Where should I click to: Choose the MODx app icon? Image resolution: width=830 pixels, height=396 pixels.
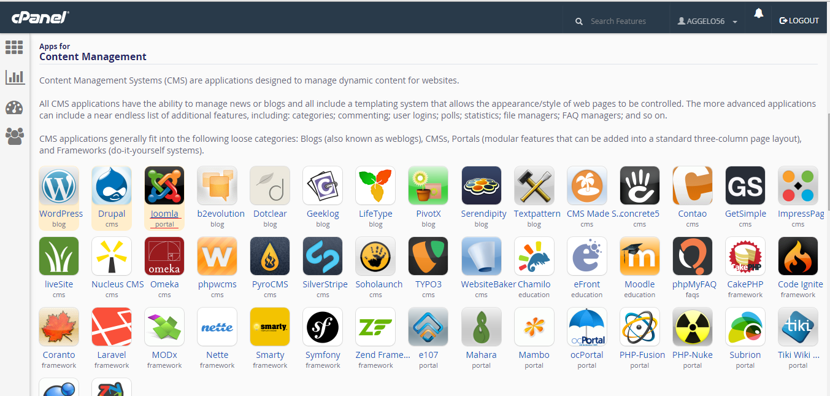click(164, 327)
